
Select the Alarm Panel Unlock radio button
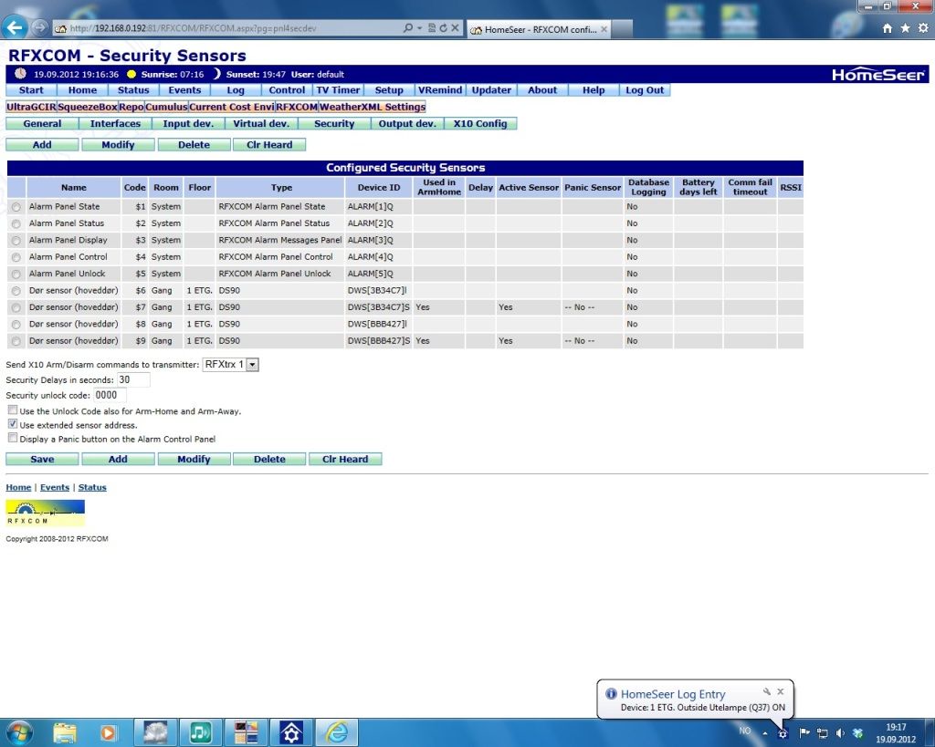(x=16, y=274)
